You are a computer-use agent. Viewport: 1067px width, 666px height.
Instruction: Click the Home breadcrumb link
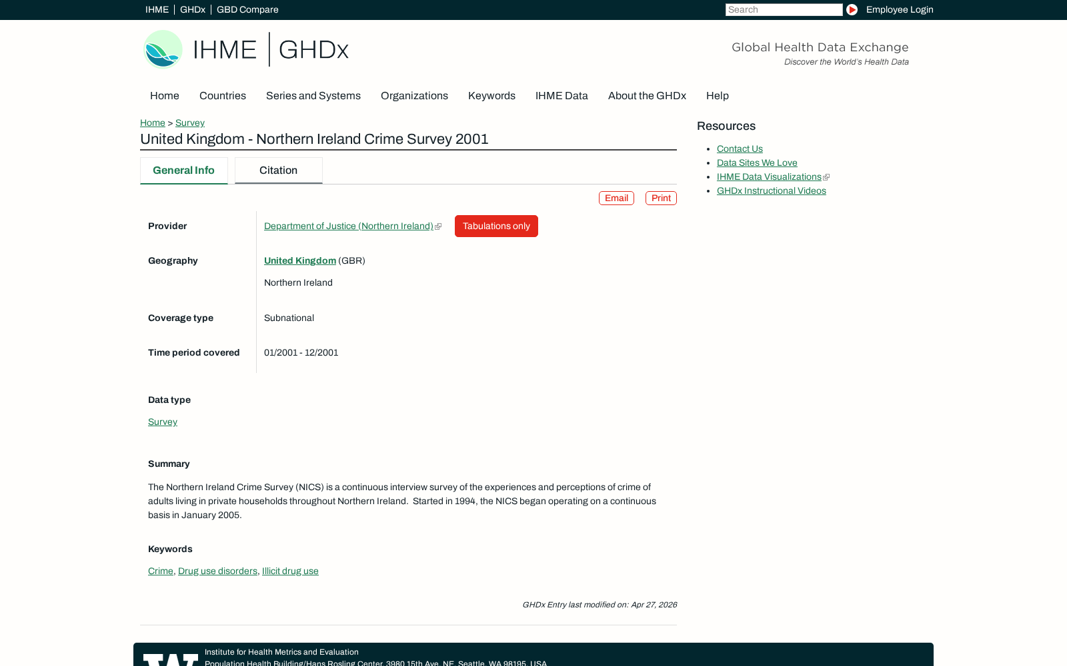click(153, 123)
